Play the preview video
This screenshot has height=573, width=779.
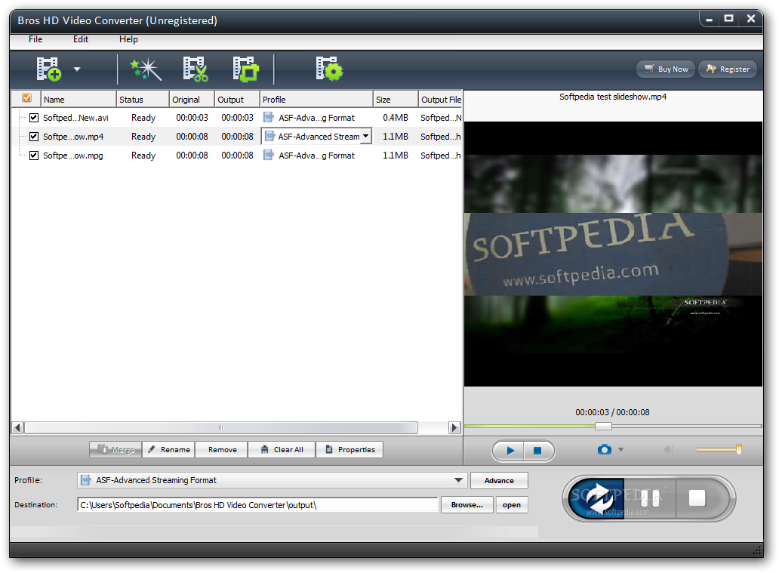[x=510, y=451]
